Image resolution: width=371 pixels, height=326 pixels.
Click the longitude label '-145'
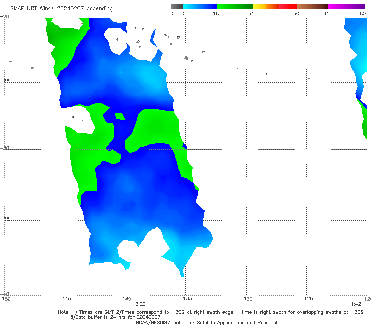coord(65,299)
